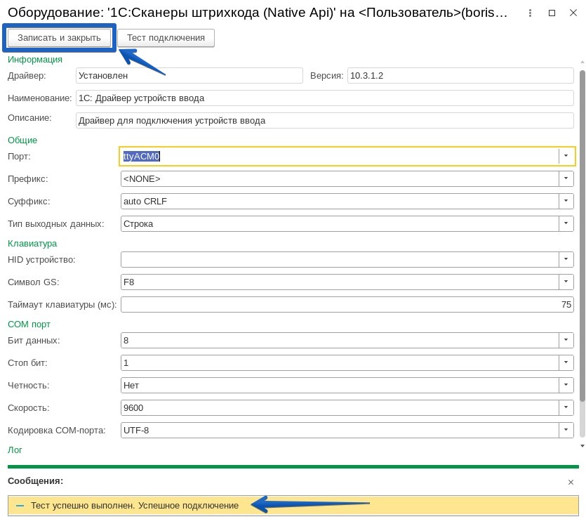Open the Скорость dropdown arrow

566,407
